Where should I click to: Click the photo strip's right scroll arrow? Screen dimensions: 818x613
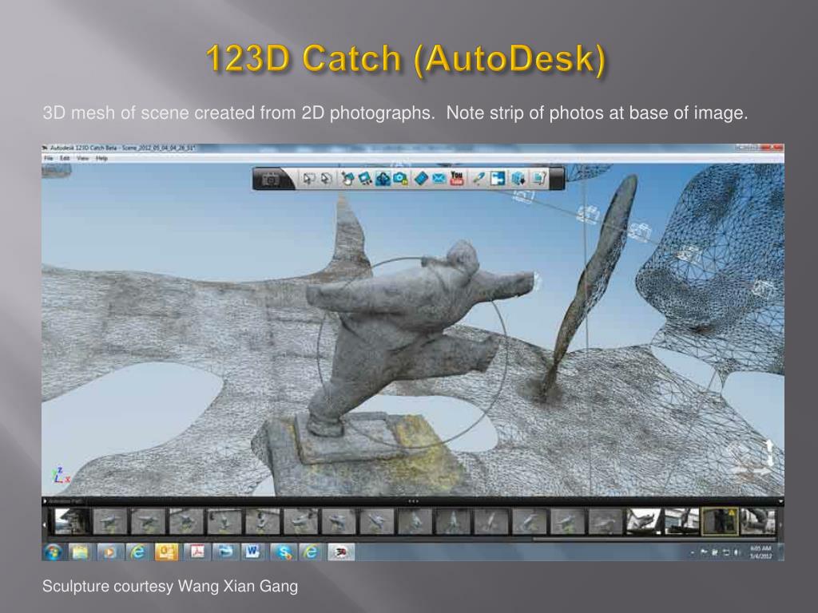[x=780, y=524]
